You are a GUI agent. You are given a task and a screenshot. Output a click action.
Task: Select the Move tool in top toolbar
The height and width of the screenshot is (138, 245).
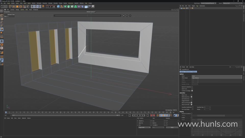[x=14, y=6]
